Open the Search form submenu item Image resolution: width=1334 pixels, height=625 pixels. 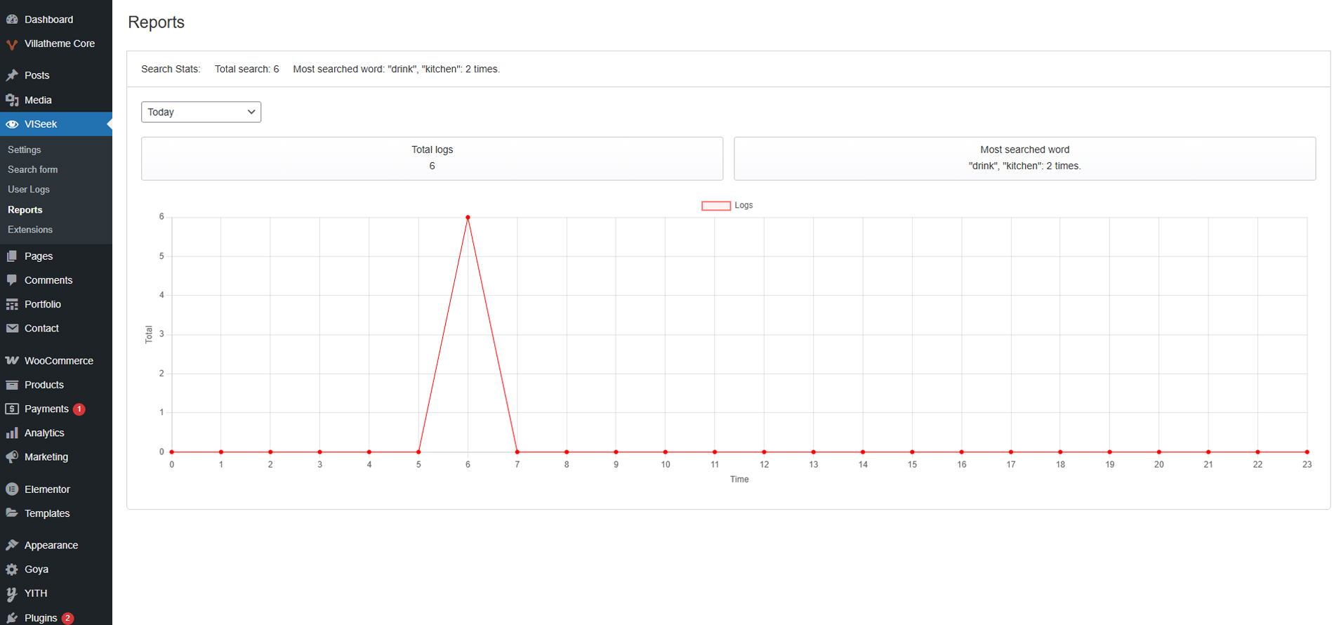tap(33, 169)
